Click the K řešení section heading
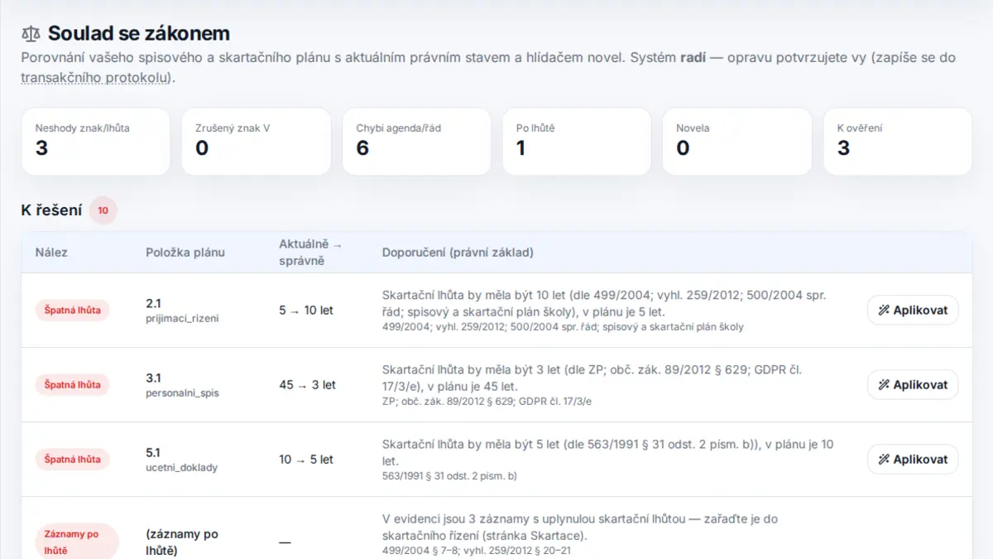Image resolution: width=993 pixels, height=559 pixels. (51, 210)
